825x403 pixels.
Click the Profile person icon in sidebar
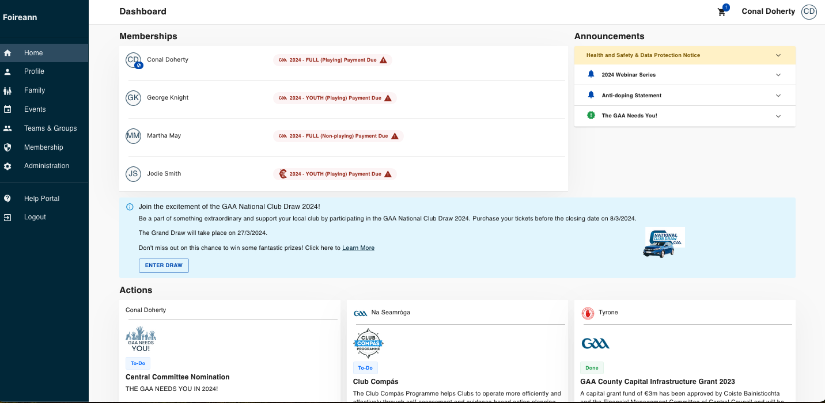[x=7, y=72]
